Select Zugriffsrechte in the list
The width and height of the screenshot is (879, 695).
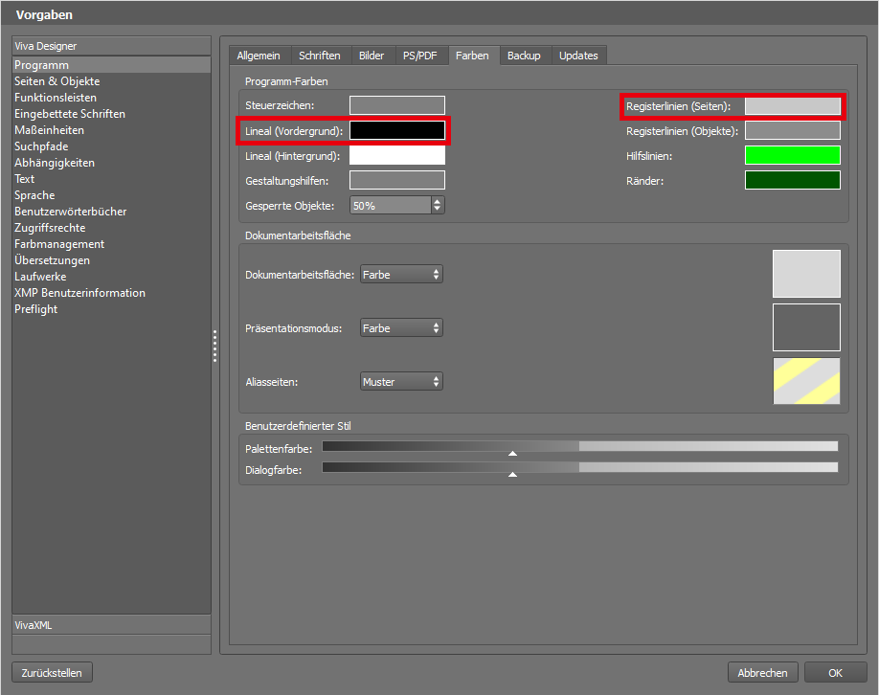point(112,228)
